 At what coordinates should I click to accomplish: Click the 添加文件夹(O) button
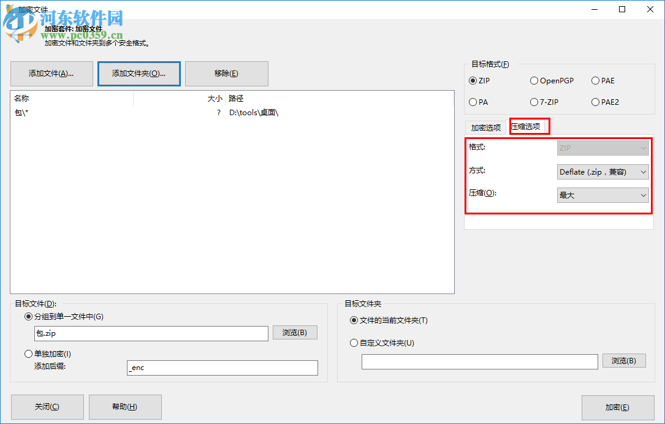(139, 74)
